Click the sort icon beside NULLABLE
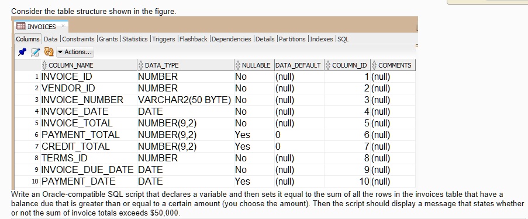 [x=238, y=65]
